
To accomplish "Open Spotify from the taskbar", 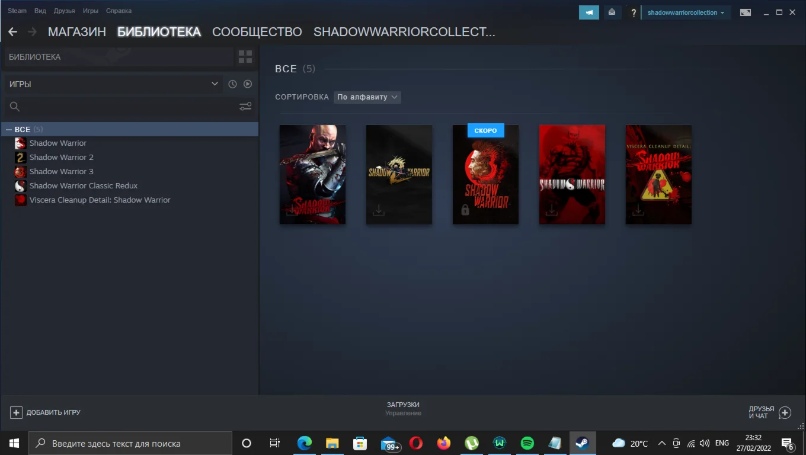I will (527, 443).
